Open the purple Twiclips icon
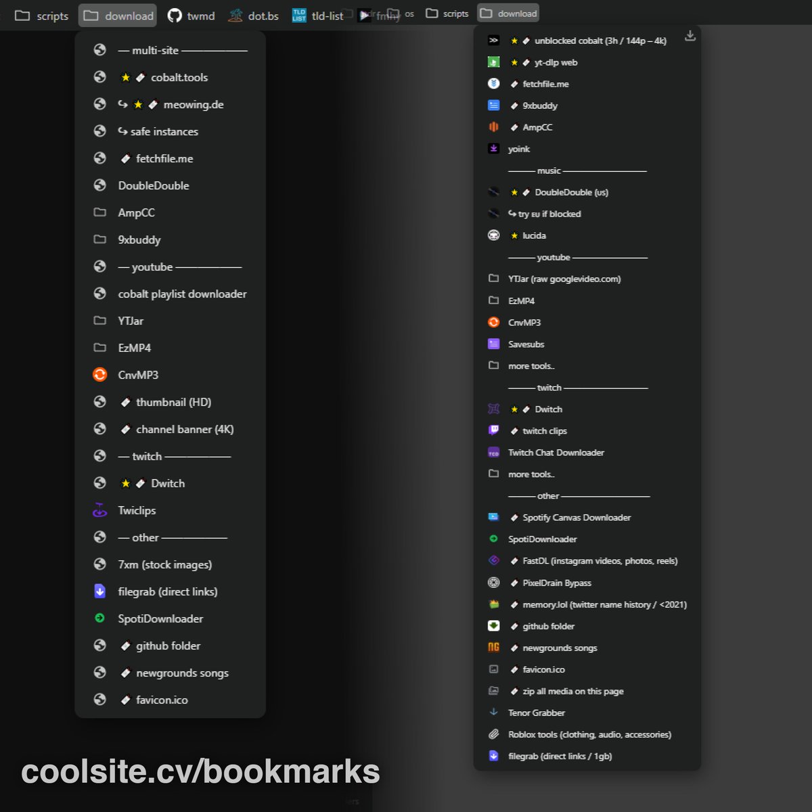Image resolution: width=812 pixels, height=812 pixels. point(99,510)
